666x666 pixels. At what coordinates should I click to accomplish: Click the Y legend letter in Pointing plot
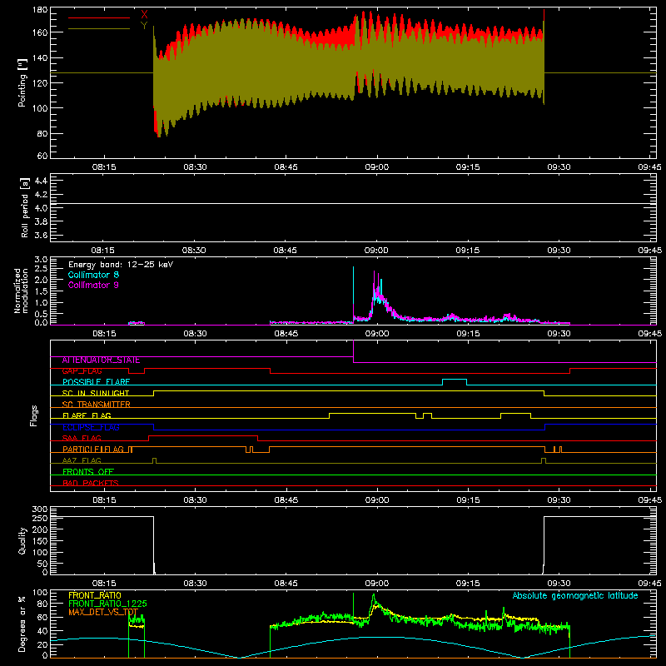pyautogui.click(x=144, y=26)
